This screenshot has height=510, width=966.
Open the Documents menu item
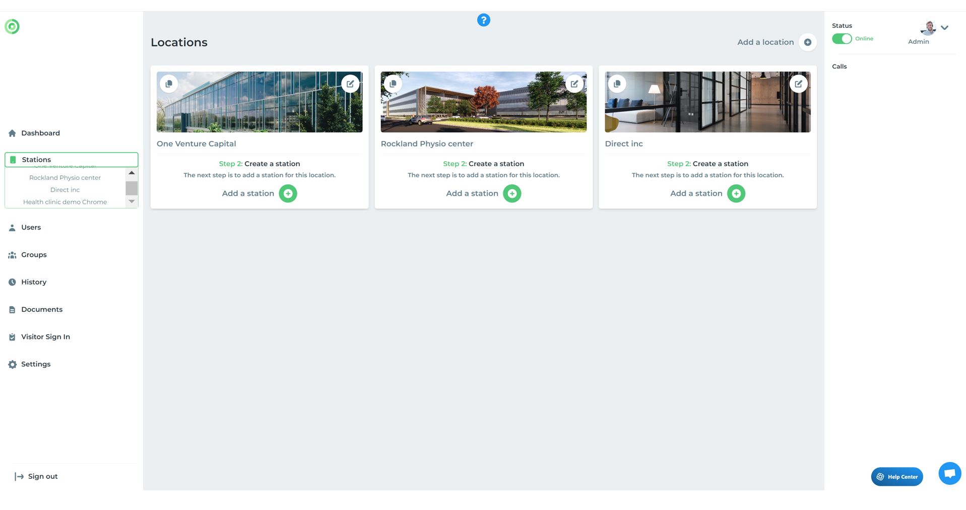pos(42,310)
